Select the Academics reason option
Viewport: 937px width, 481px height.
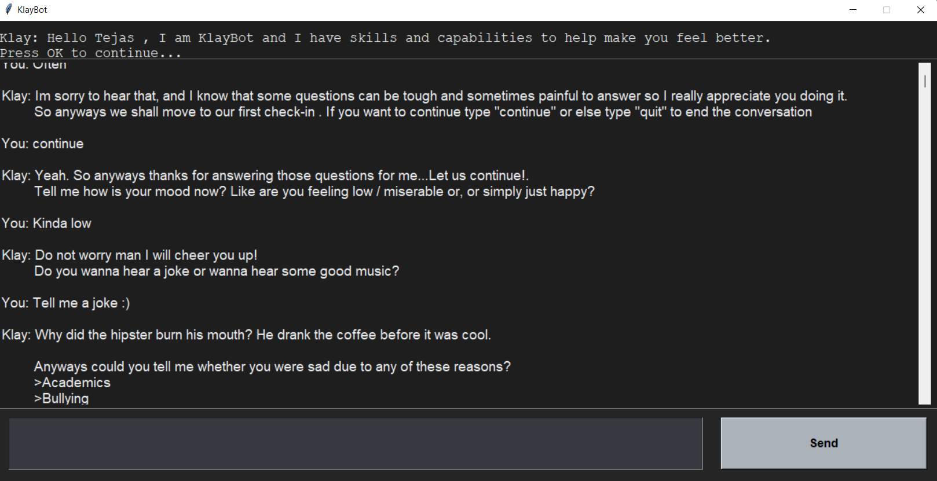71,382
